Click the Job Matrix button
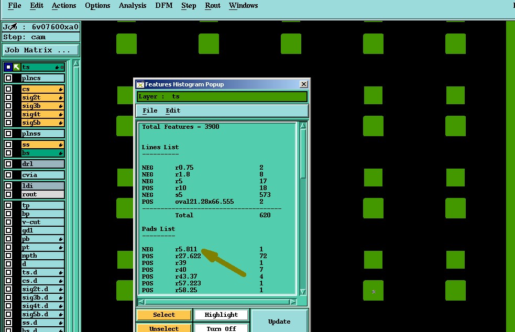This screenshot has height=332, width=515. coord(41,50)
